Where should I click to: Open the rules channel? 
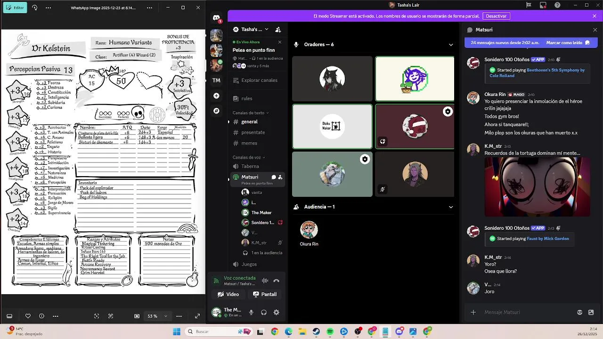click(x=258, y=98)
